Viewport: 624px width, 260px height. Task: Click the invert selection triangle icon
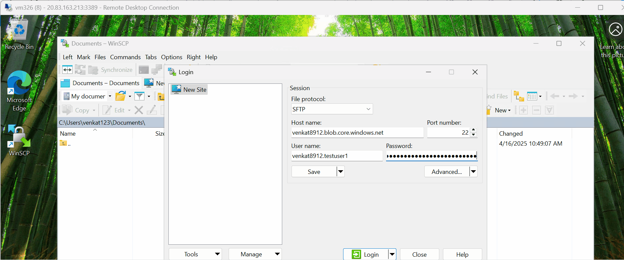(549, 110)
